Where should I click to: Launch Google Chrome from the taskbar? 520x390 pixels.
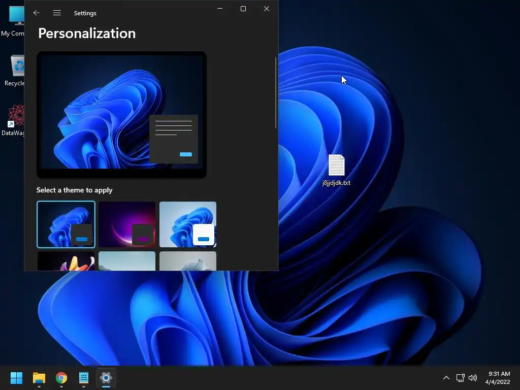[61, 378]
